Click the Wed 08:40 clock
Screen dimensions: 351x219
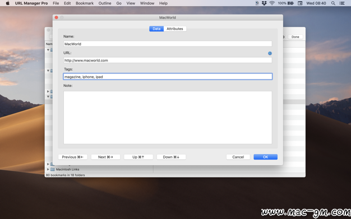[316, 3]
